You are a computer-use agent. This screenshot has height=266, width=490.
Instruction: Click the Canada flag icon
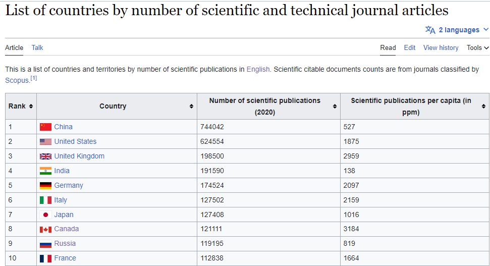45,230
